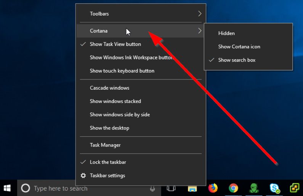Choose Show the desktop

tap(141, 128)
